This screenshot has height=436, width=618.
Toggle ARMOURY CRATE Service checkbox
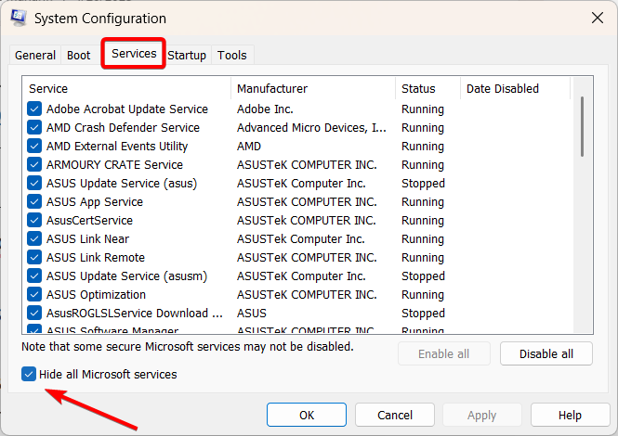(x=34, y=164)
